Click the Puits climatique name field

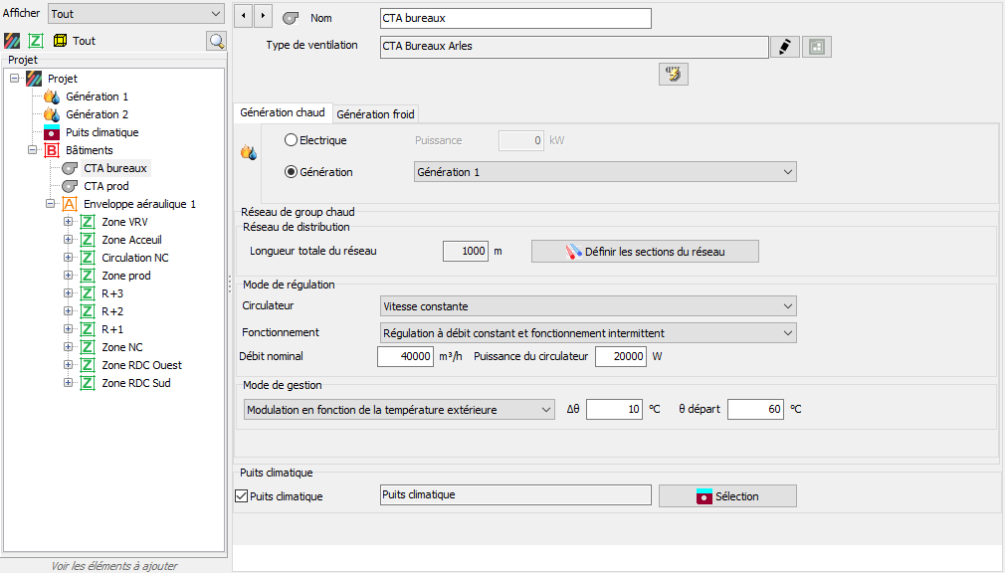(515, 494)
